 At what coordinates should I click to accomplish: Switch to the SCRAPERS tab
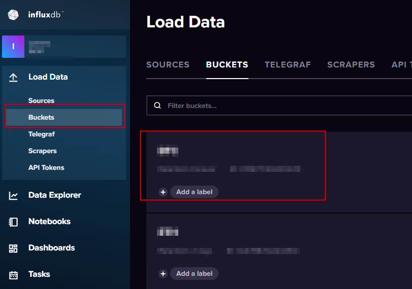click(x=351, y=65)
